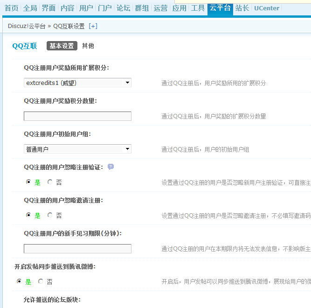Open the 首页 navigation tab
311x308 pixels.
point(11,8)
